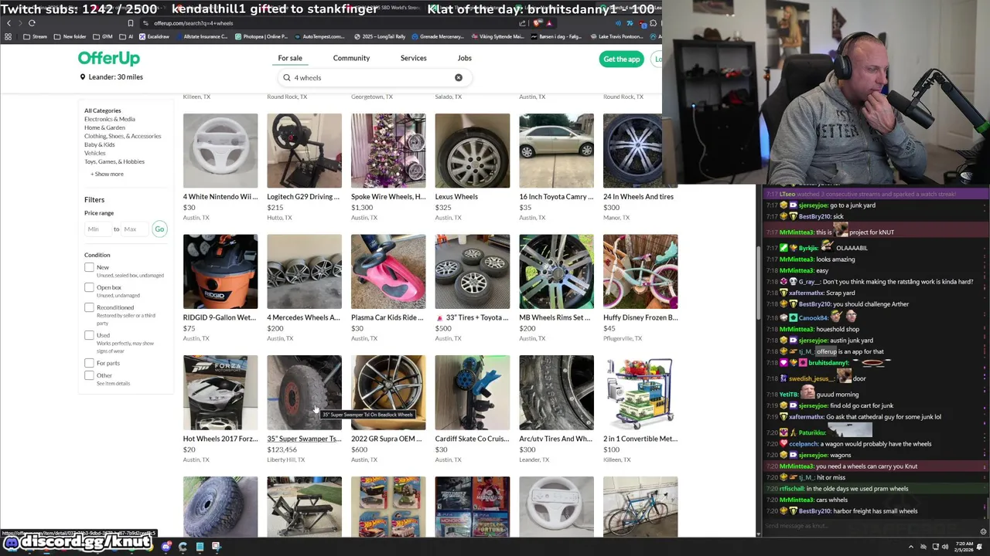Open the Jobs tab
This screenshot has width=990, height=556.
point(464,58)
